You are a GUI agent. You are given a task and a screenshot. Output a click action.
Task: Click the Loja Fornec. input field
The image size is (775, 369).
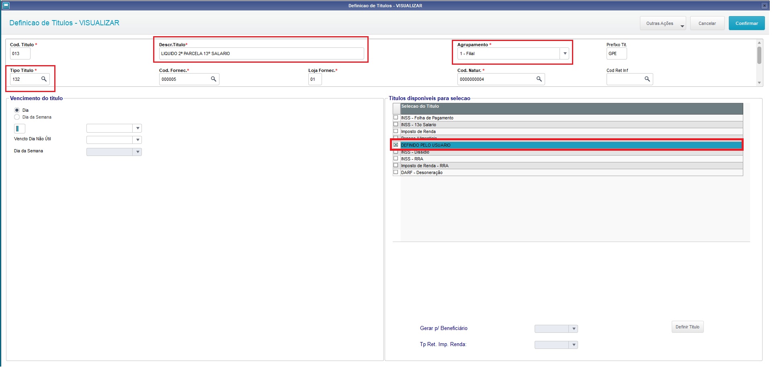pos(315,79)
